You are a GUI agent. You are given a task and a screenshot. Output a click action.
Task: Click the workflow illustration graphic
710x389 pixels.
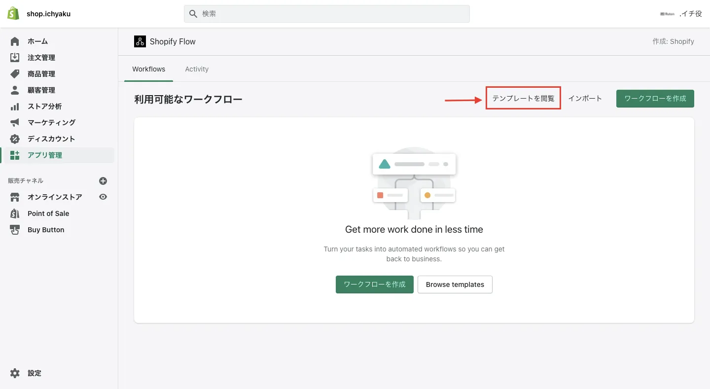[x=414, y=183]
